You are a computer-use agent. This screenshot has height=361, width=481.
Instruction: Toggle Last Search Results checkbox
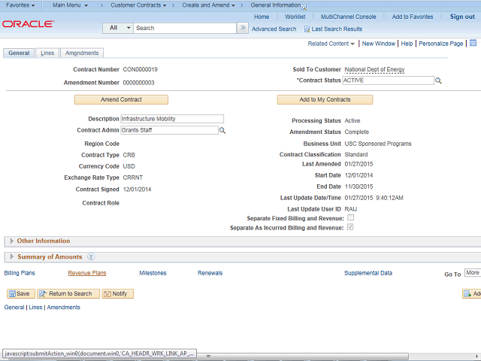(307, 29)
